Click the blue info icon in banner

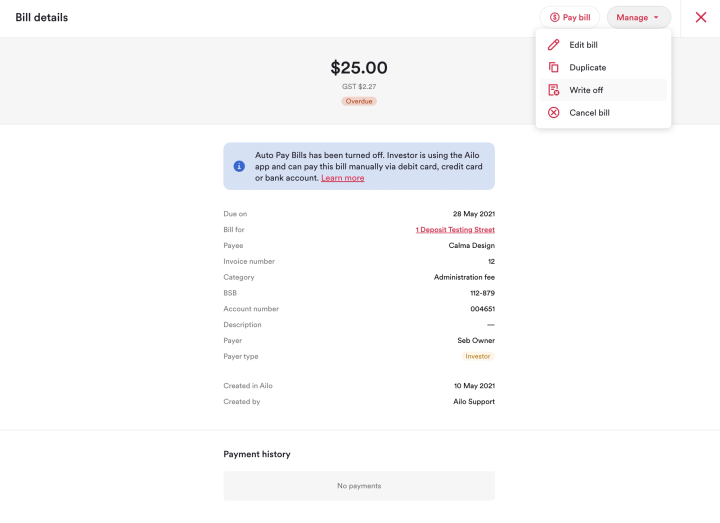(239, 166)
